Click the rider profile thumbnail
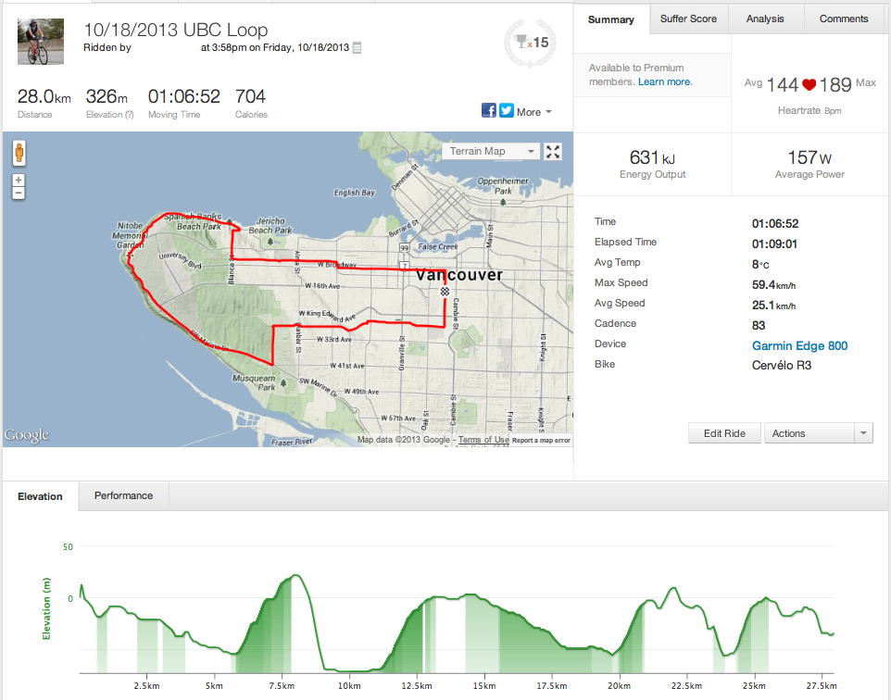Screen dimensions: 891x700 click(41, 42)
